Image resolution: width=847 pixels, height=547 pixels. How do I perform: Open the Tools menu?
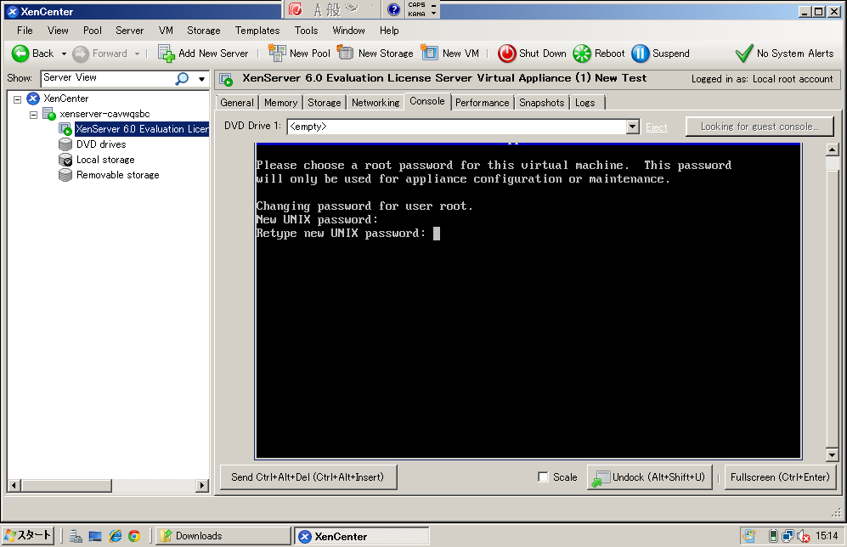(307, 31)
